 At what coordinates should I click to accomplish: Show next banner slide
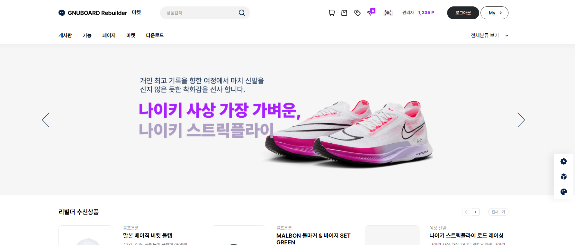(521, 120)
